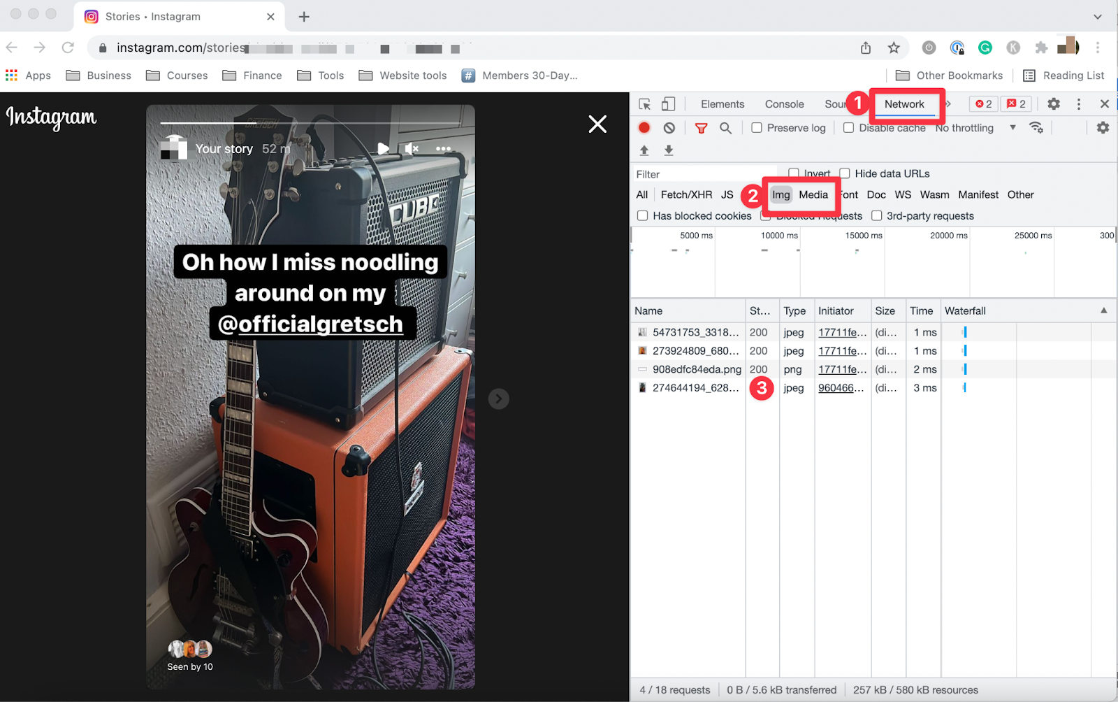
Task: Clear the network log
Action: [669, 128]
